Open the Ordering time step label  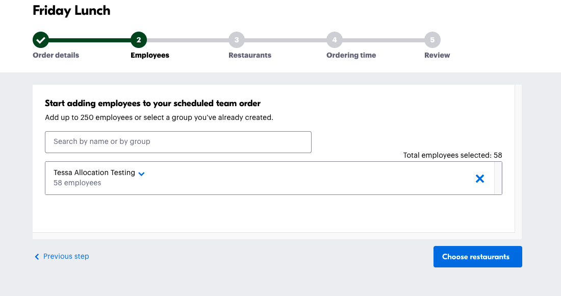[x=351, y=55]
